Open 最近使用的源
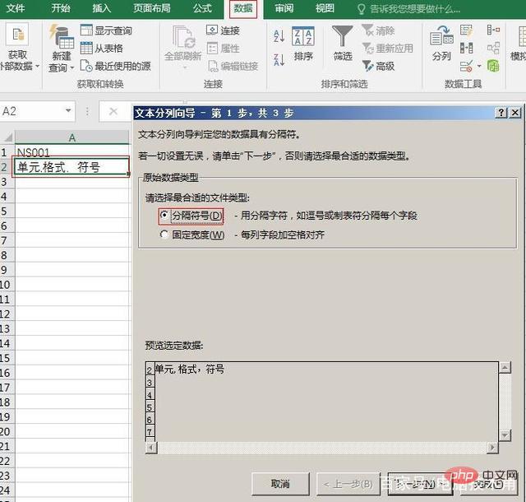 tap(116, 66)
